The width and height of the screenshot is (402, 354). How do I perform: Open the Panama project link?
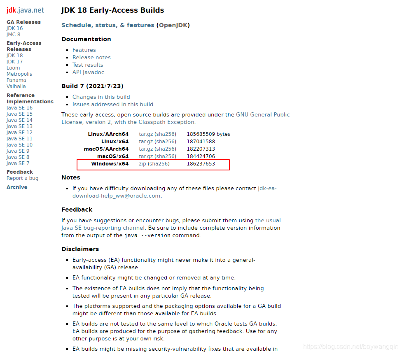(16, 80)
